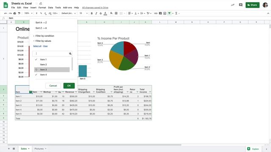Cancel the filter dialog
271x152 pixels.
[x=53, y=86]
